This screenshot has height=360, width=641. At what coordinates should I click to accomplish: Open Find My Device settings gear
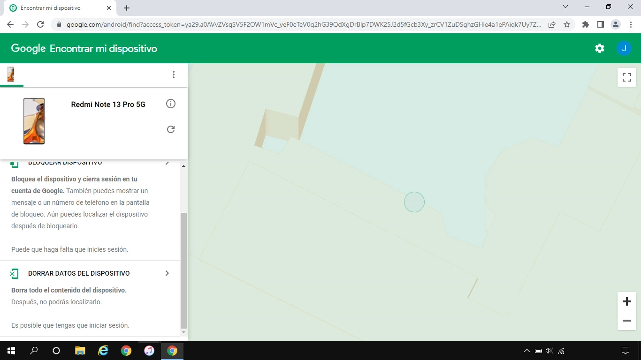coord(600,48)
